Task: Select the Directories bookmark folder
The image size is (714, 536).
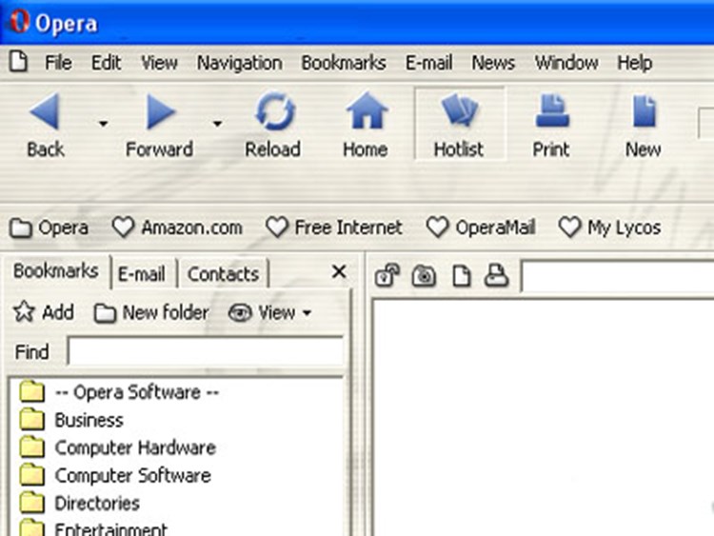Action: [80, 504]
